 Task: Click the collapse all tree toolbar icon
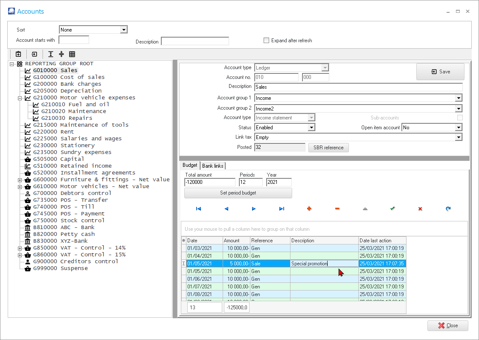point(61,54)
